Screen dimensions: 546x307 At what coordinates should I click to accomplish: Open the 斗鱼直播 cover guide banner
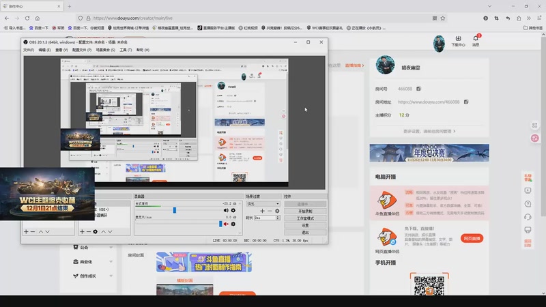[x=203, y=262]
